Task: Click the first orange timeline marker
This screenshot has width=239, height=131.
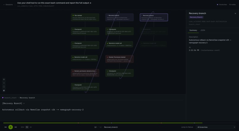Action: pos(78,123)
